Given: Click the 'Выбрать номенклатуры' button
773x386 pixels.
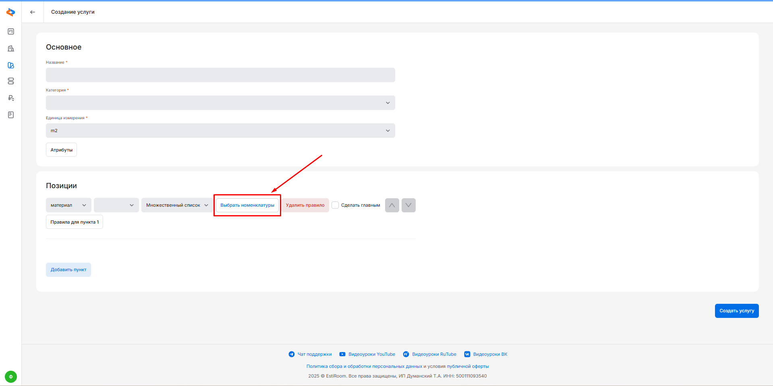Looking at the screenshot, I should tap(247, 205).
